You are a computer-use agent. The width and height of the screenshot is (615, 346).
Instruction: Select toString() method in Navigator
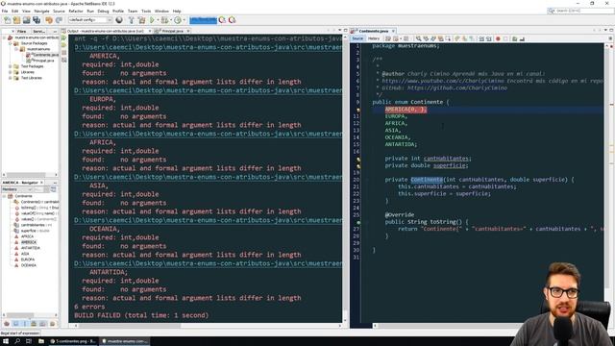[37, 208]
